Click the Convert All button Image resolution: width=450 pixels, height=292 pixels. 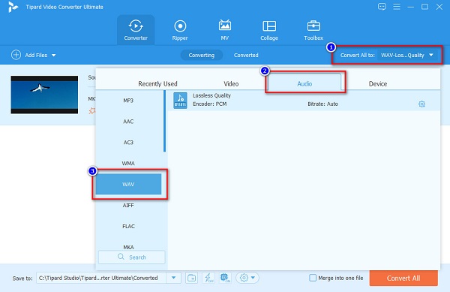403,278
